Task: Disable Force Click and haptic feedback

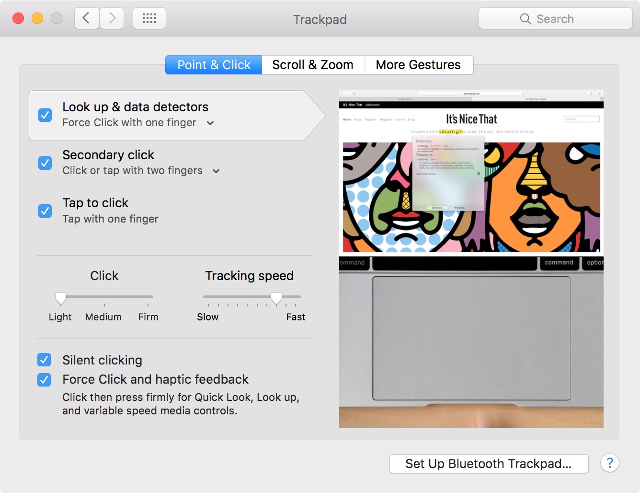Action: point(44,380)
